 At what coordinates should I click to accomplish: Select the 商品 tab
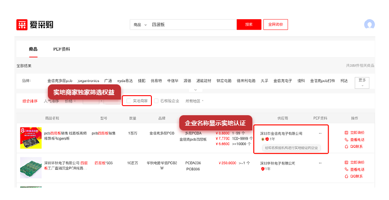(x=33, y=49)
